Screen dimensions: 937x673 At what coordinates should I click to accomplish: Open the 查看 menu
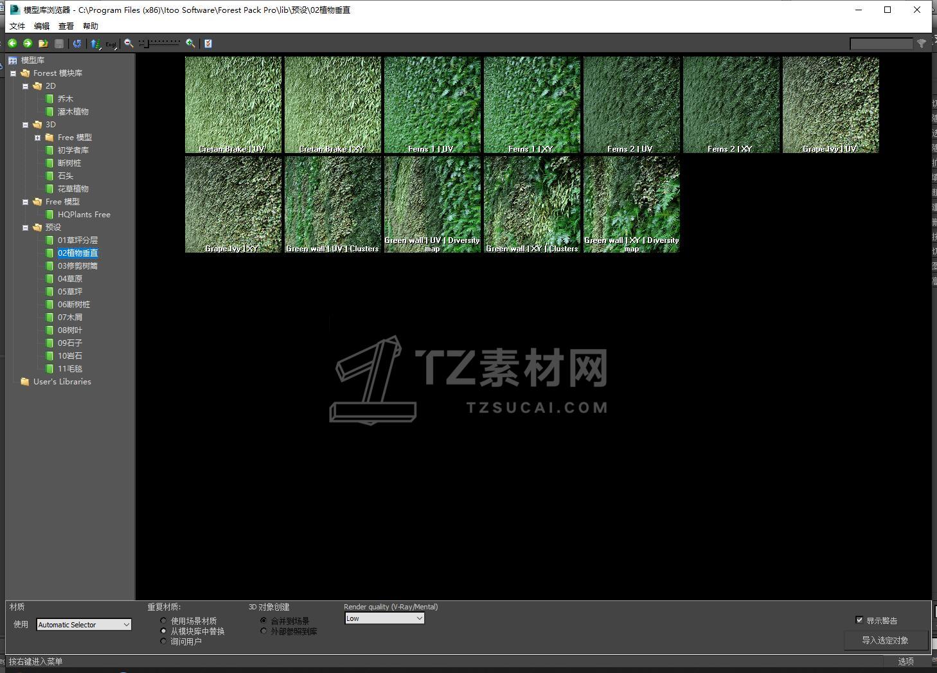click(66, 26)
